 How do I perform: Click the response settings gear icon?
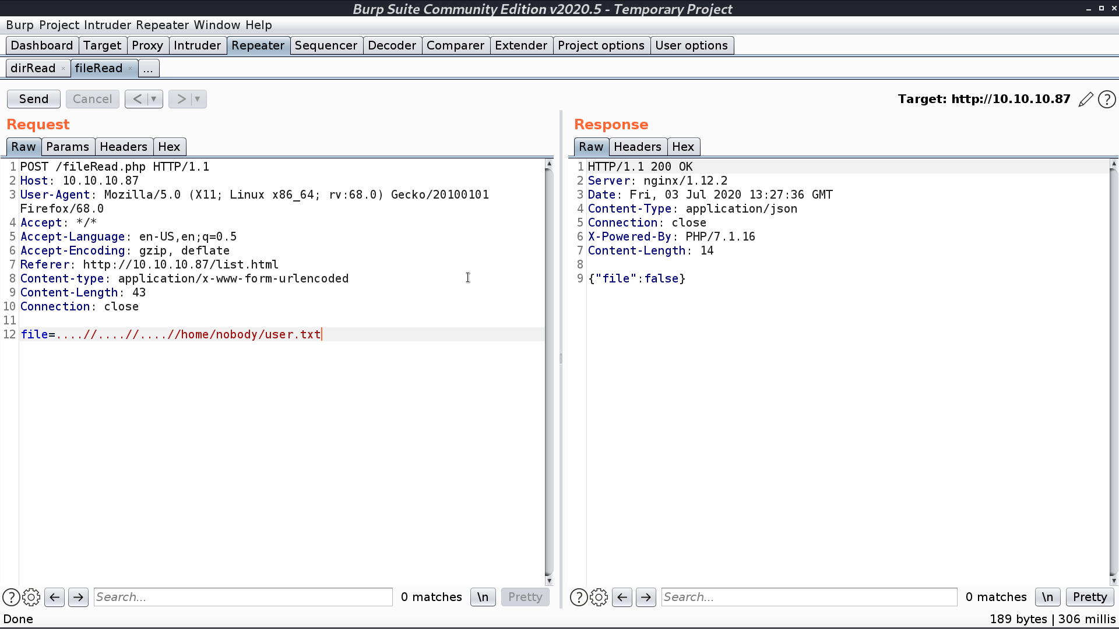599,597
